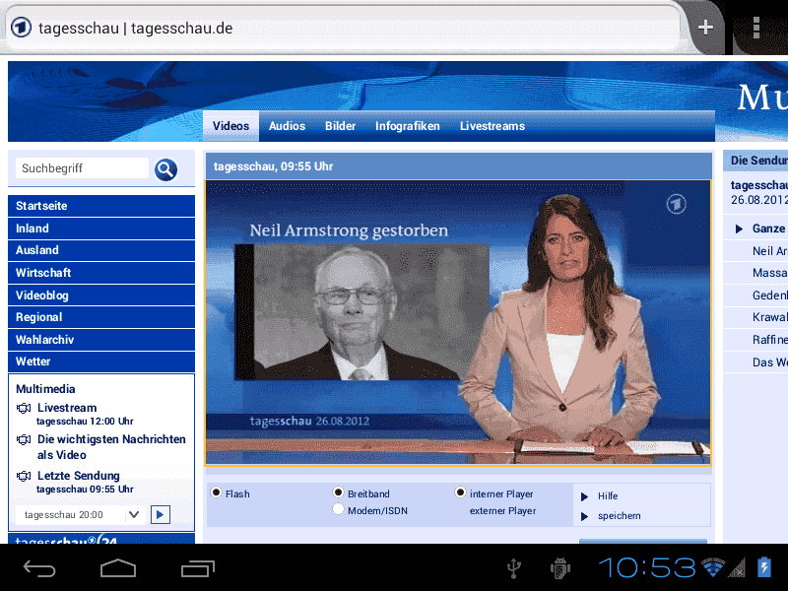Open the Regional section

coord(101,317)
